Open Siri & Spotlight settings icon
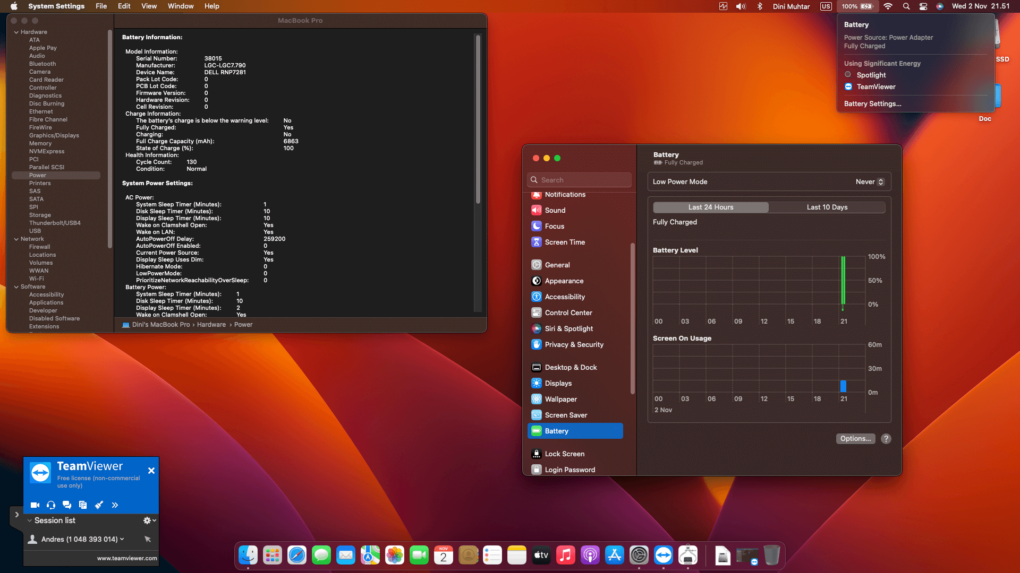The image size is (1020, 573). [x=537, y=328]
